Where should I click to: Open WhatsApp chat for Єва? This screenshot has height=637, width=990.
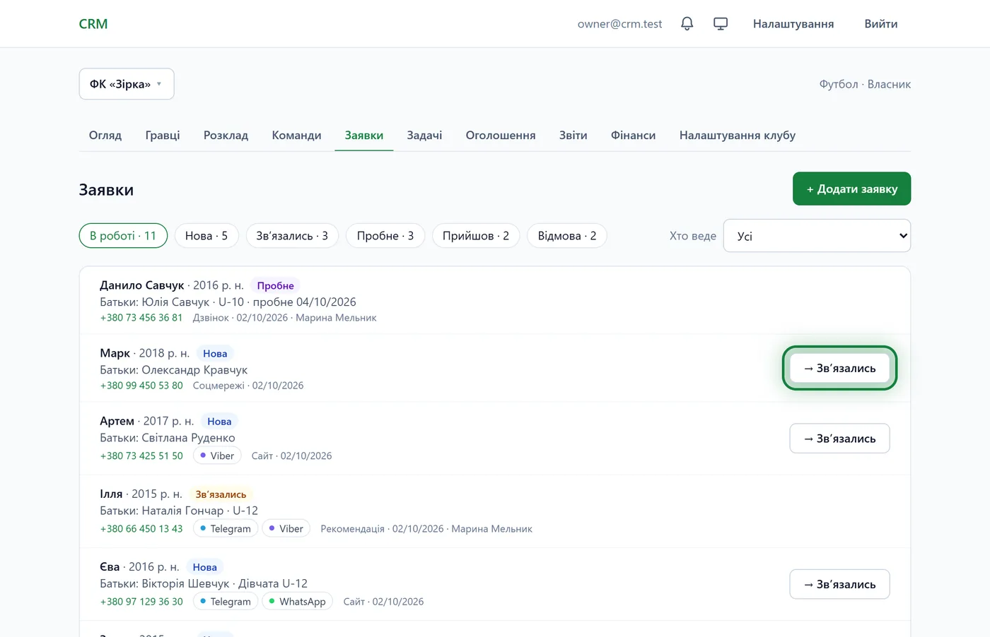[x=298, y=602]
